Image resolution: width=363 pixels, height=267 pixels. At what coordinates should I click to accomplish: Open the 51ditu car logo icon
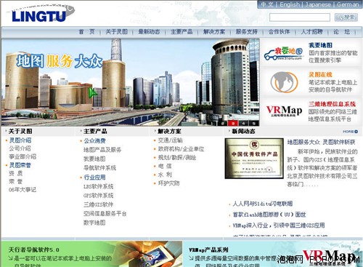pos(283,54)
